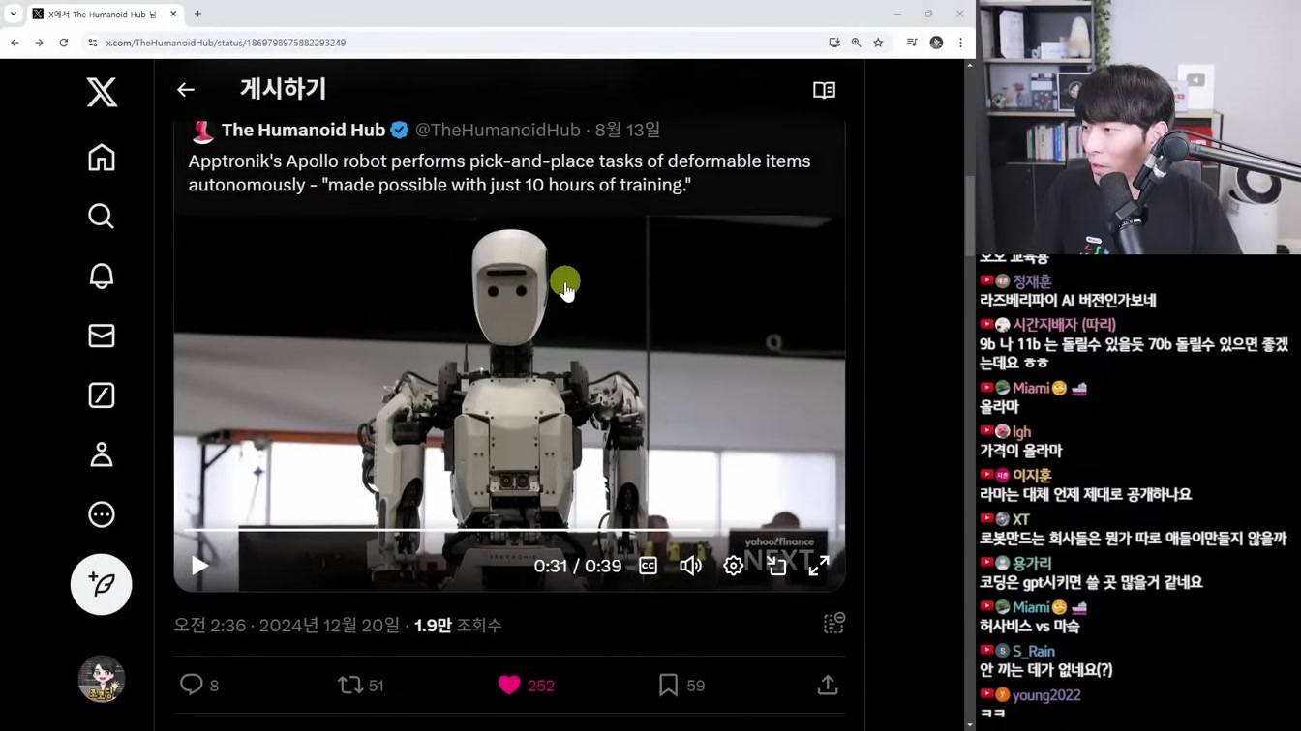Enable picture-in-picture for video
This screenshot has height=731, width=1301.
point(776,566)
